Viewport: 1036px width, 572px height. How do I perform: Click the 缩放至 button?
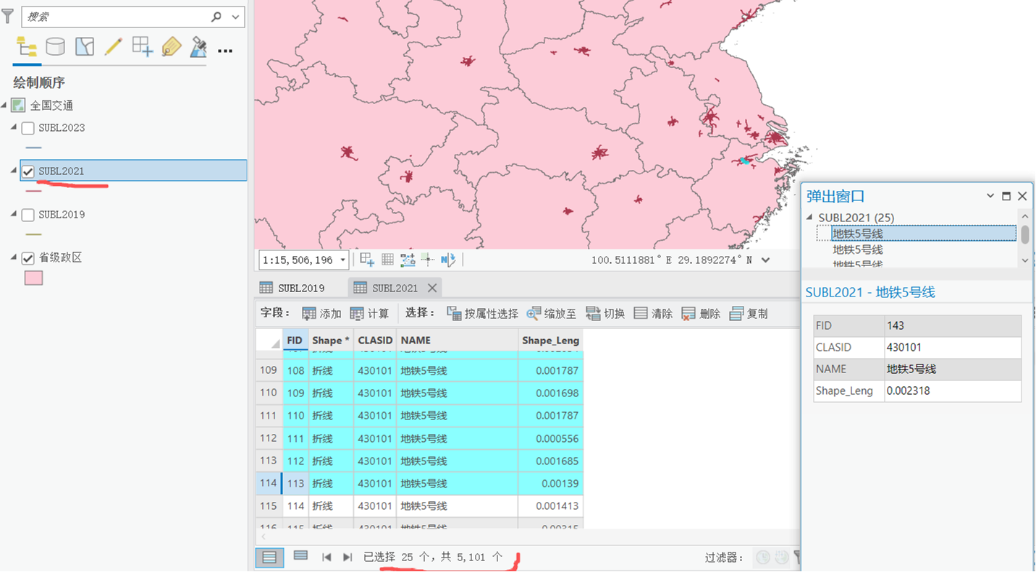click(x=552, y=313)
